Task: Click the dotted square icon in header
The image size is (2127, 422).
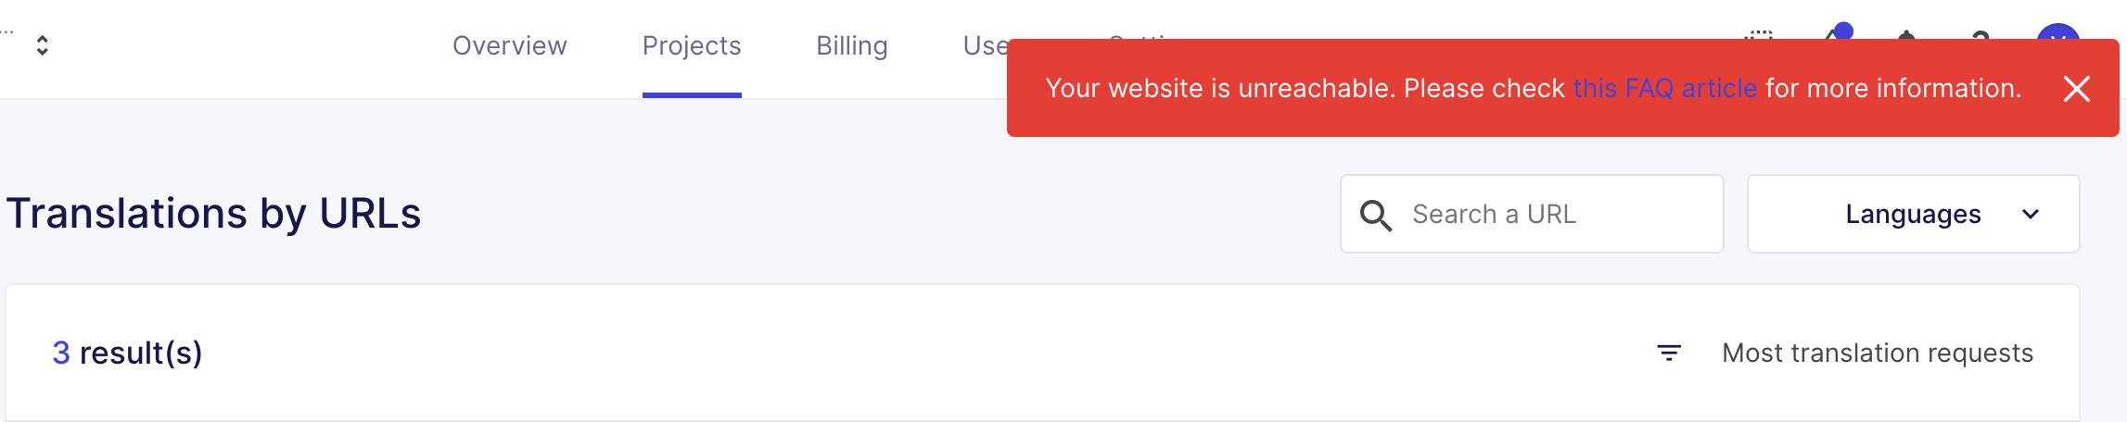Action: click(x=1759, y=35)
